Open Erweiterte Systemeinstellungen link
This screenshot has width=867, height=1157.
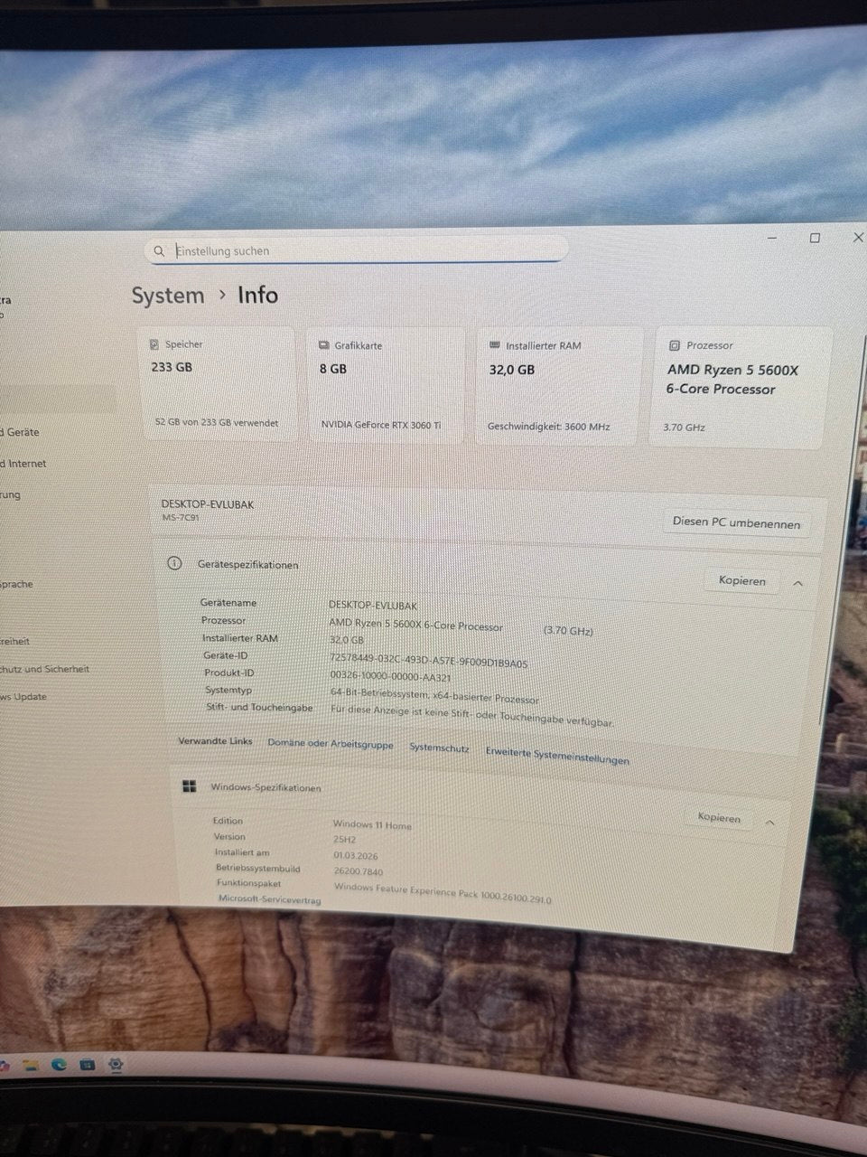[557, 756]
